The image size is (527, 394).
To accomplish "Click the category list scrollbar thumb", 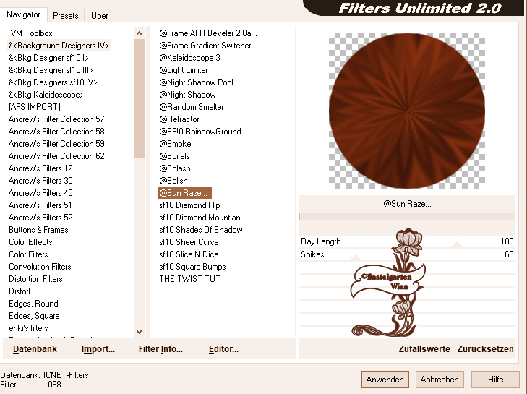I will [139, 99].
